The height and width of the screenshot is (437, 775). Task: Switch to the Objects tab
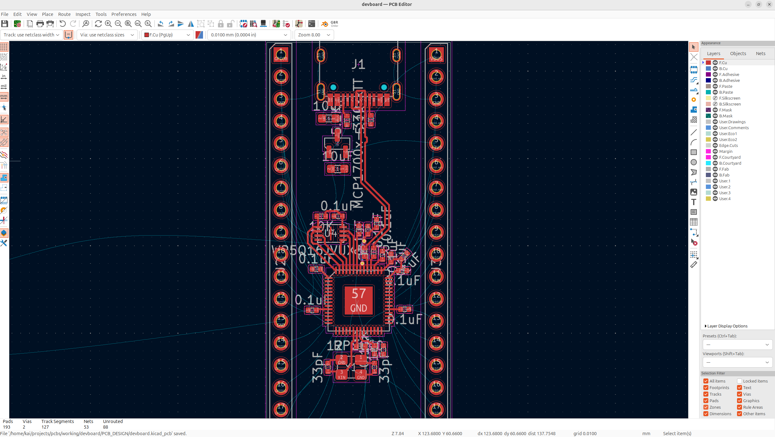738,54
